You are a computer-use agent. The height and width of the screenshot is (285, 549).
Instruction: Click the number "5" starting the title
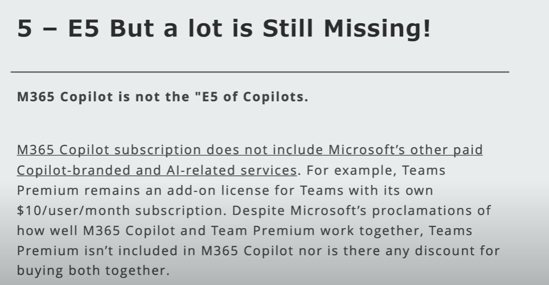[x=24, y=29]
